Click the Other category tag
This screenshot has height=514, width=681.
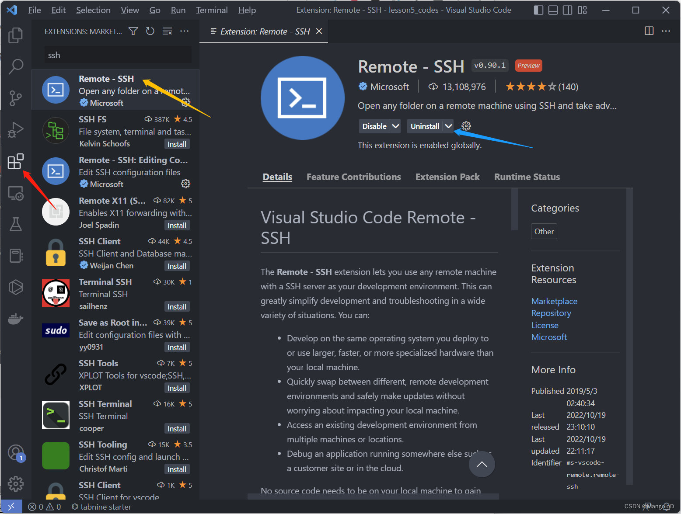click(x=544, y=232)
